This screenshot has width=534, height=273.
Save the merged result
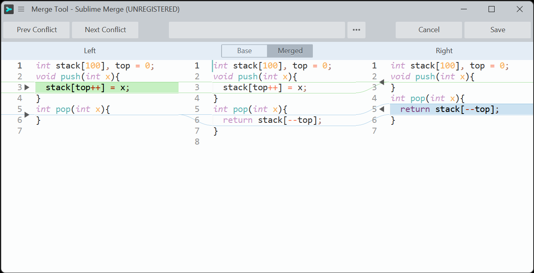point(497,30)
